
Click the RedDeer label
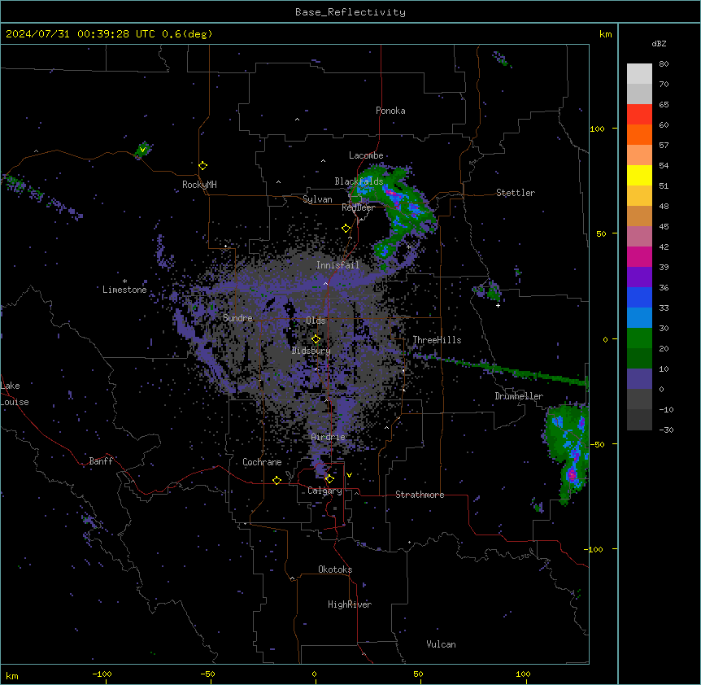click(x=358, y=207)
